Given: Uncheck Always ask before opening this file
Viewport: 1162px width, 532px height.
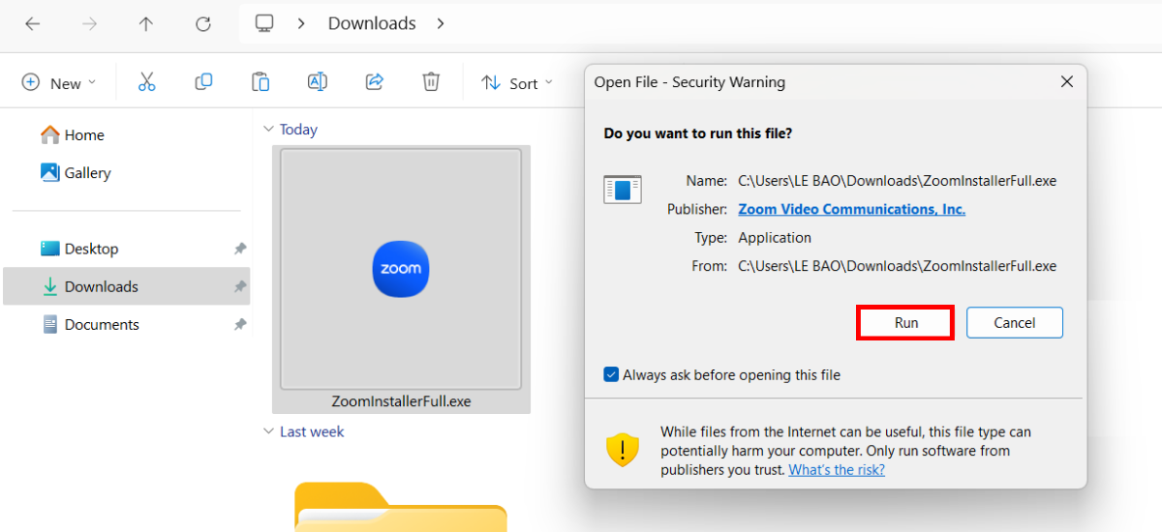Looking at the screenshot, I should pyautogui.click(x=611, y=374).
